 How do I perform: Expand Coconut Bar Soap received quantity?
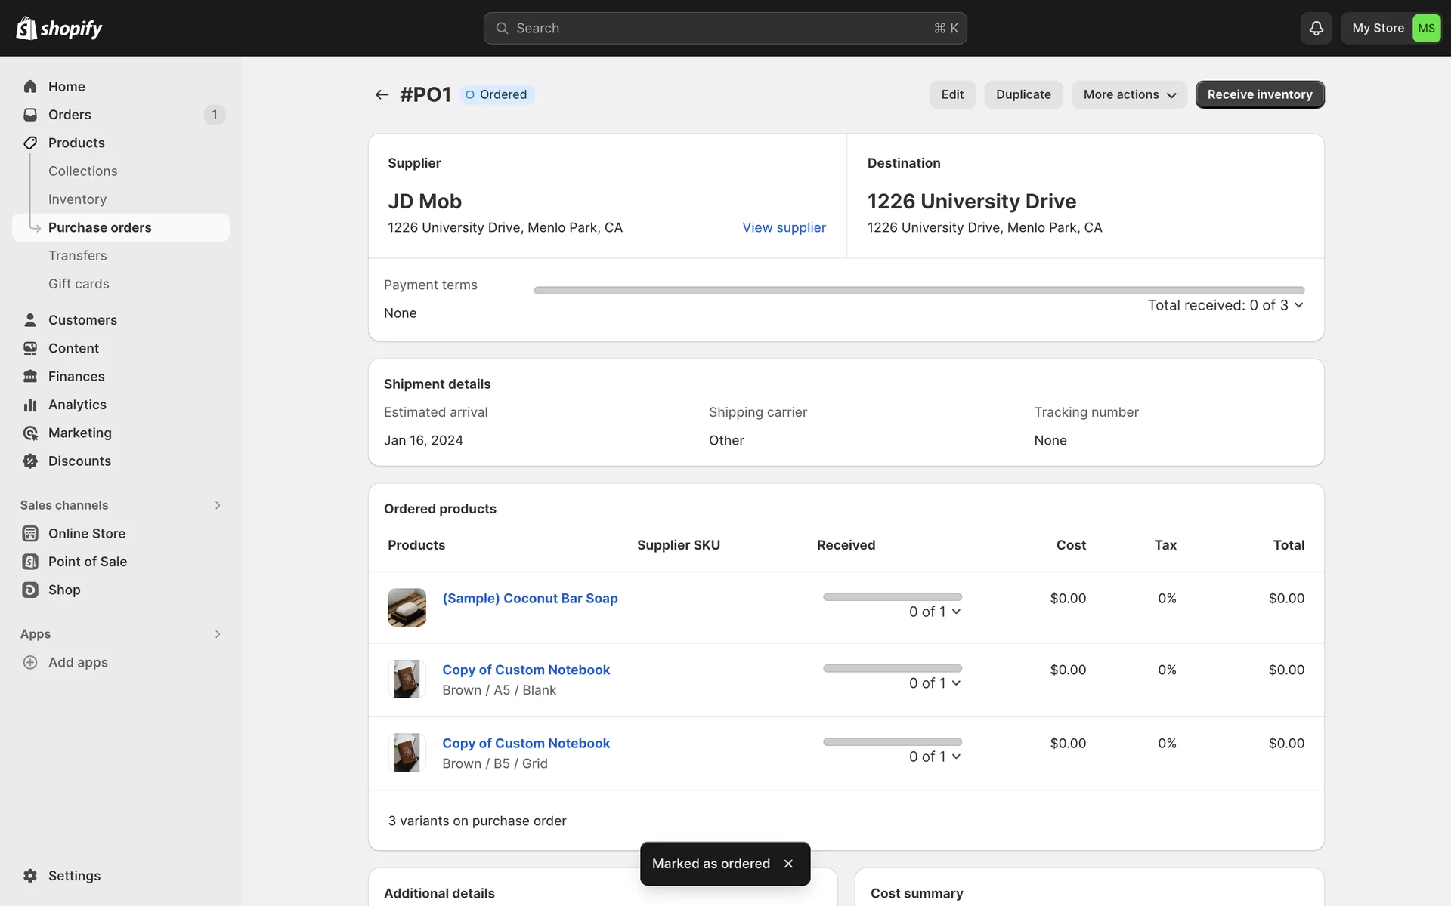click(935, 612)
